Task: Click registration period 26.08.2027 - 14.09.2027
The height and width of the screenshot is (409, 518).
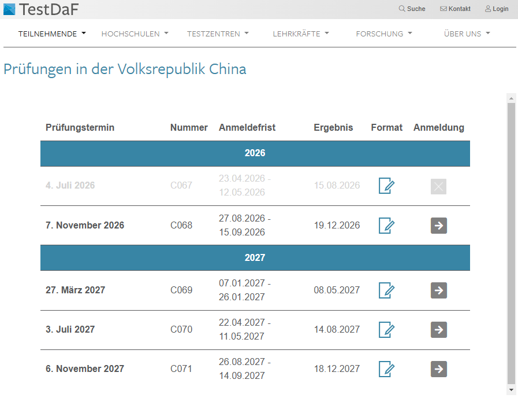Action: 245,369
